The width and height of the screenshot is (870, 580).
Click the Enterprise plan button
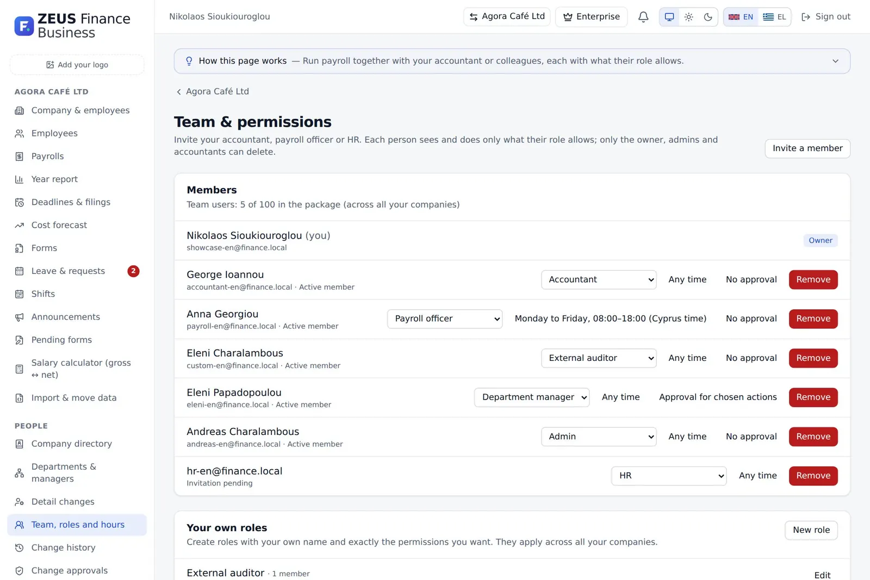(591, 17)
